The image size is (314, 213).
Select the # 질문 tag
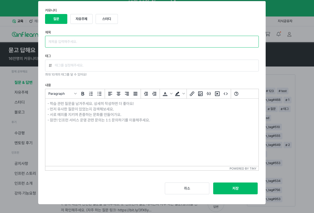(x=272, y=109)
